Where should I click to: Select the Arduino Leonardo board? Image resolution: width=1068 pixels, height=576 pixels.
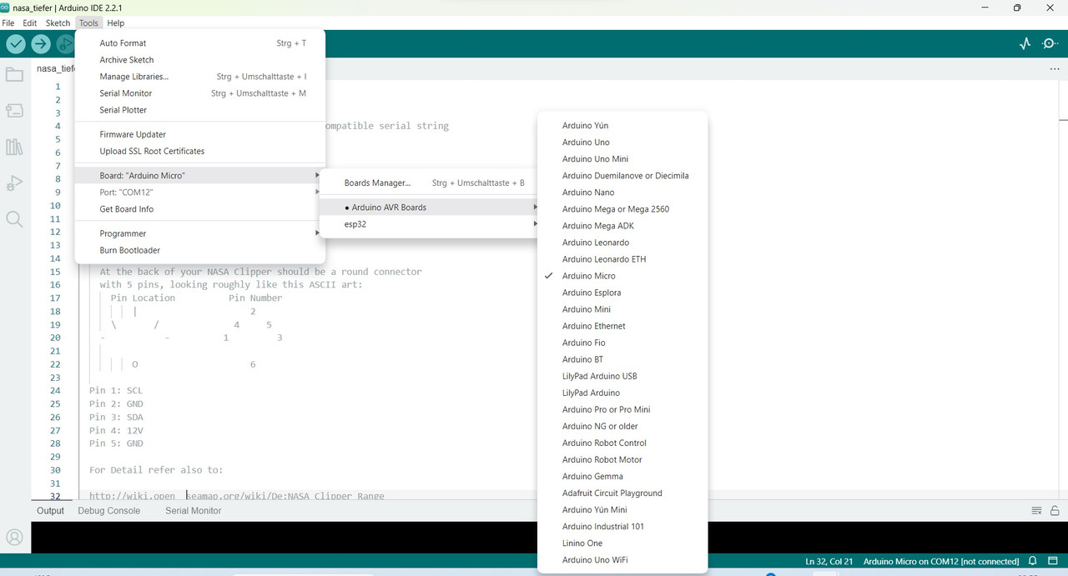[622, 243]
